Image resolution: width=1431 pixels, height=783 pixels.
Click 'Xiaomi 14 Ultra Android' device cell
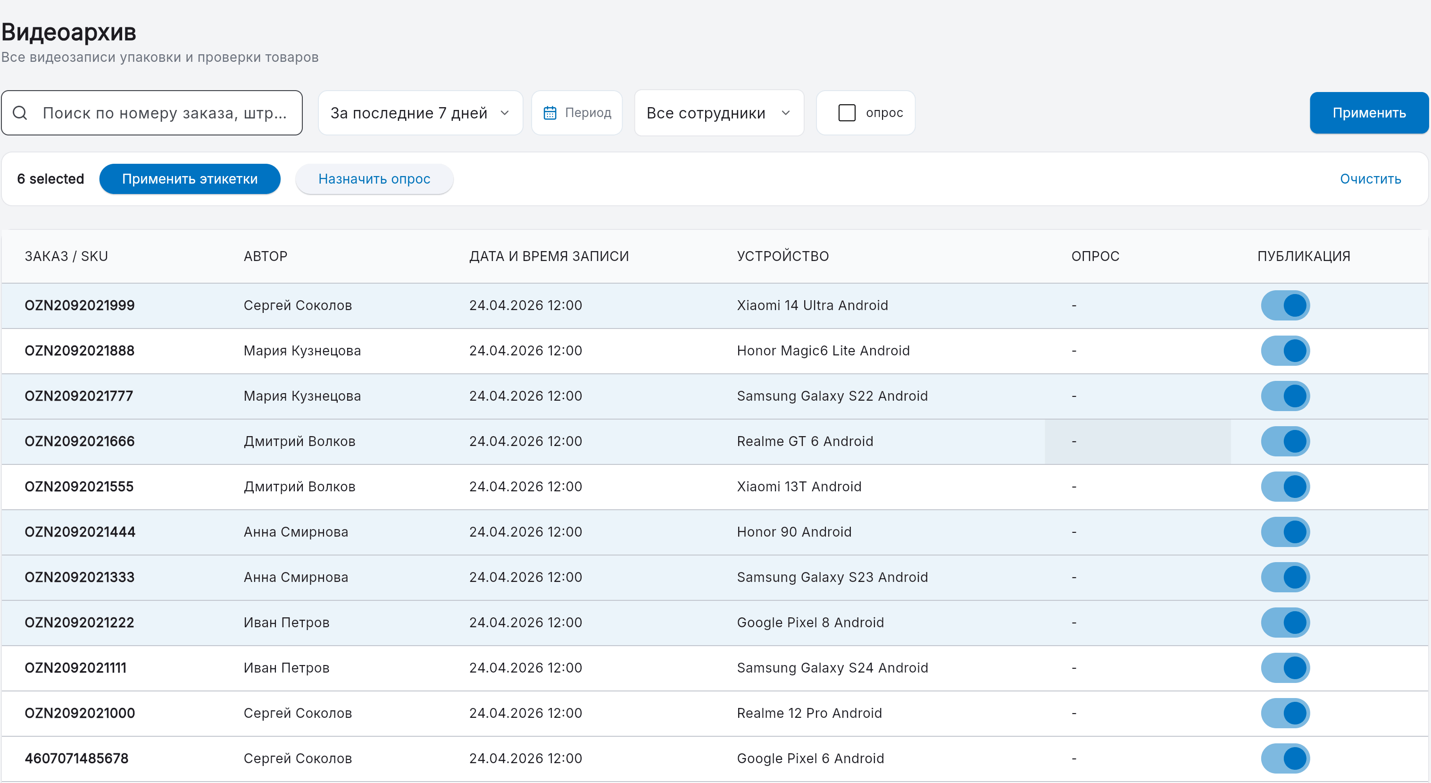(812, 306)
